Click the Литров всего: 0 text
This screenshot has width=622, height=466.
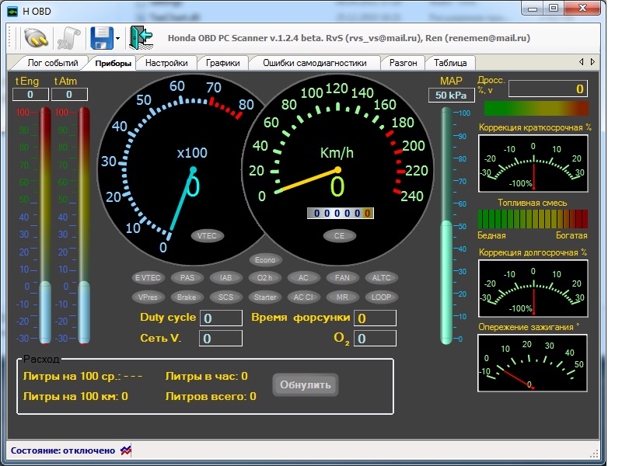click(211, 396)
